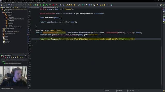
Task: Select pom.xml in Project Explorer
Action: coord(7,43)
